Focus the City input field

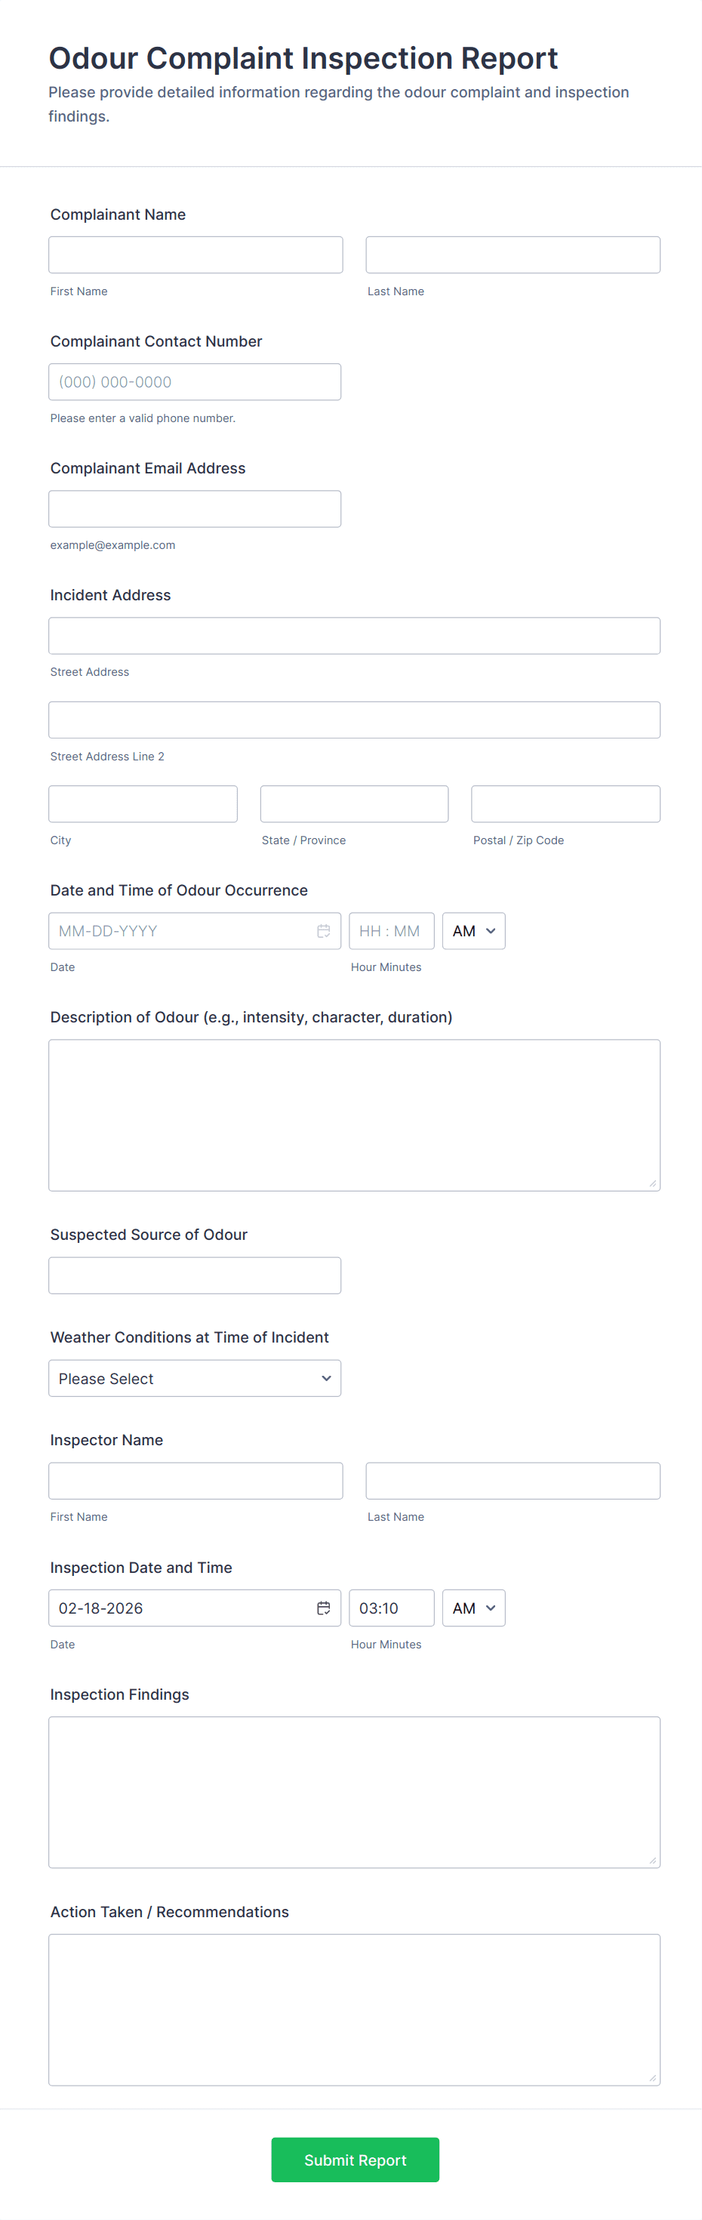click(x=143, y=804)
